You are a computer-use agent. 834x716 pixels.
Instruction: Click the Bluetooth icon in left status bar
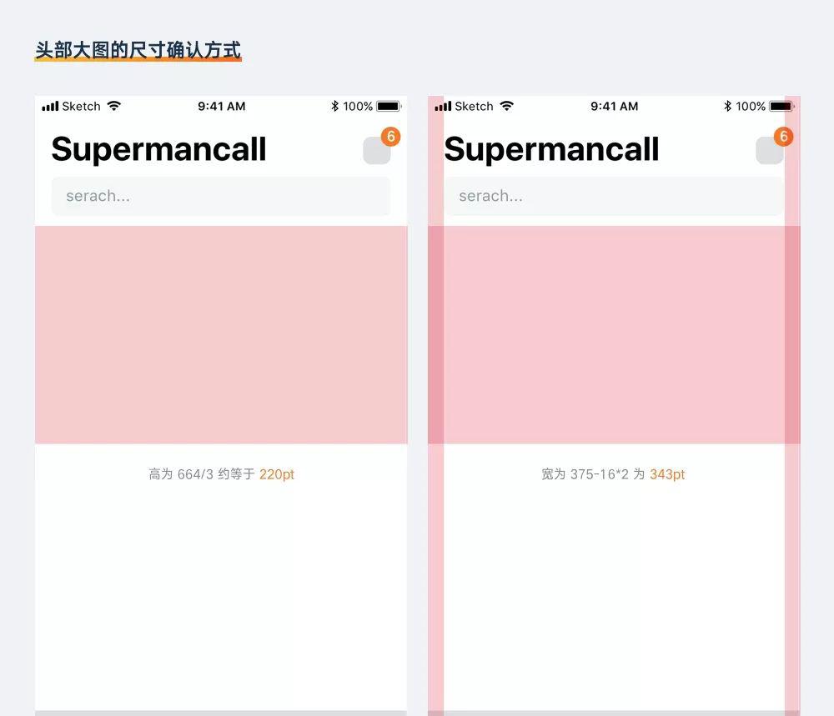334,106
